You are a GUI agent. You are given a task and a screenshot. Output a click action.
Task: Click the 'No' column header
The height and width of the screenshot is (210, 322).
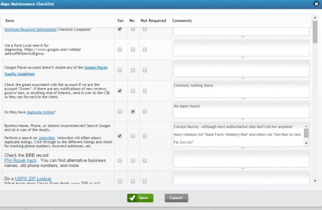132,21
